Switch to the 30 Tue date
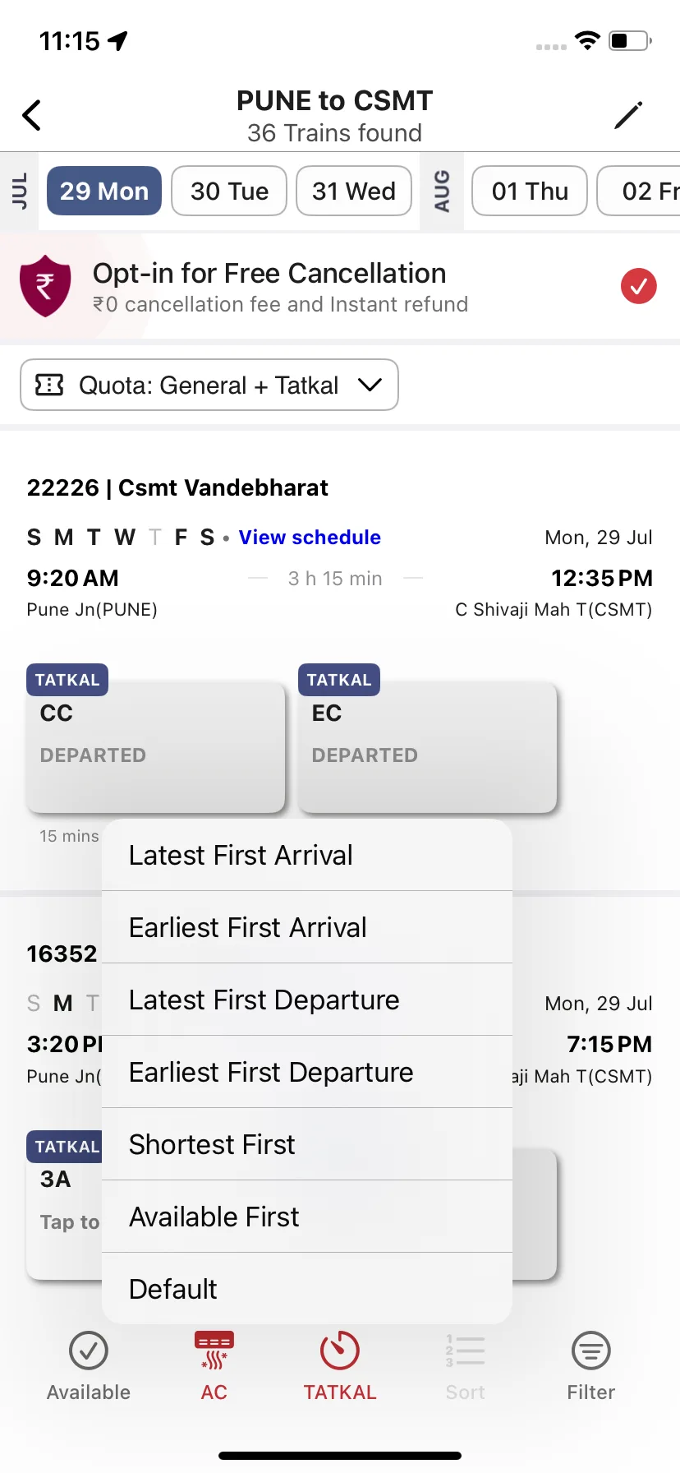This screenshot has height=1473, width=680. (229, 191)
